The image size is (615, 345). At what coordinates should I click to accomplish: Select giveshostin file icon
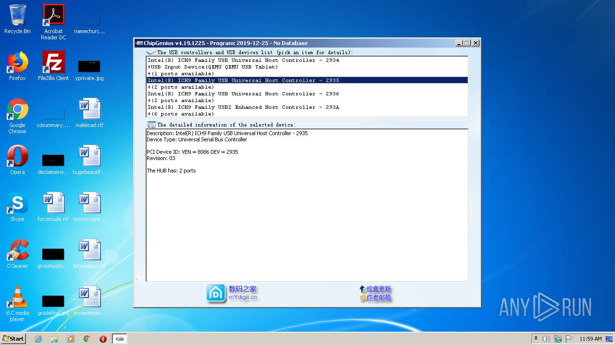(53, 258)
